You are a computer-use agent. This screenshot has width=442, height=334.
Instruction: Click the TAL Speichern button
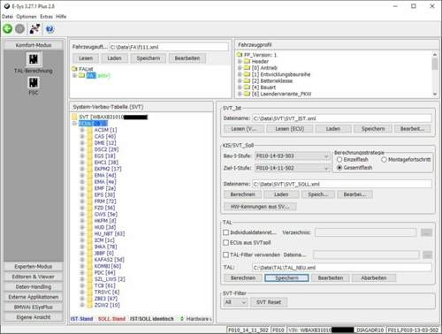coord(286,277)
